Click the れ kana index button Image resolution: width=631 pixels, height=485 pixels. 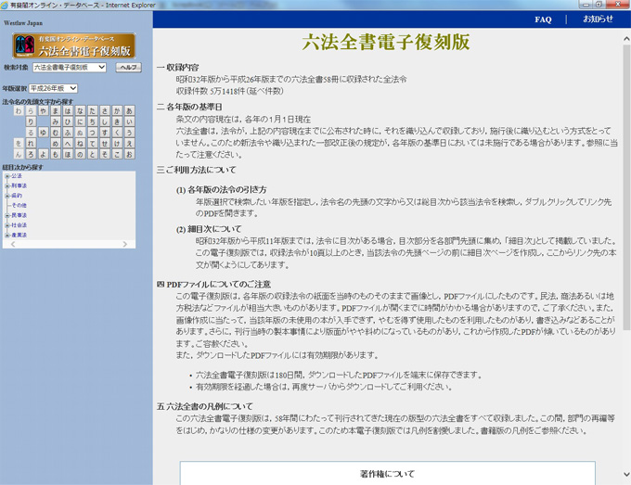pyautogui.click(x=31, y=144)
